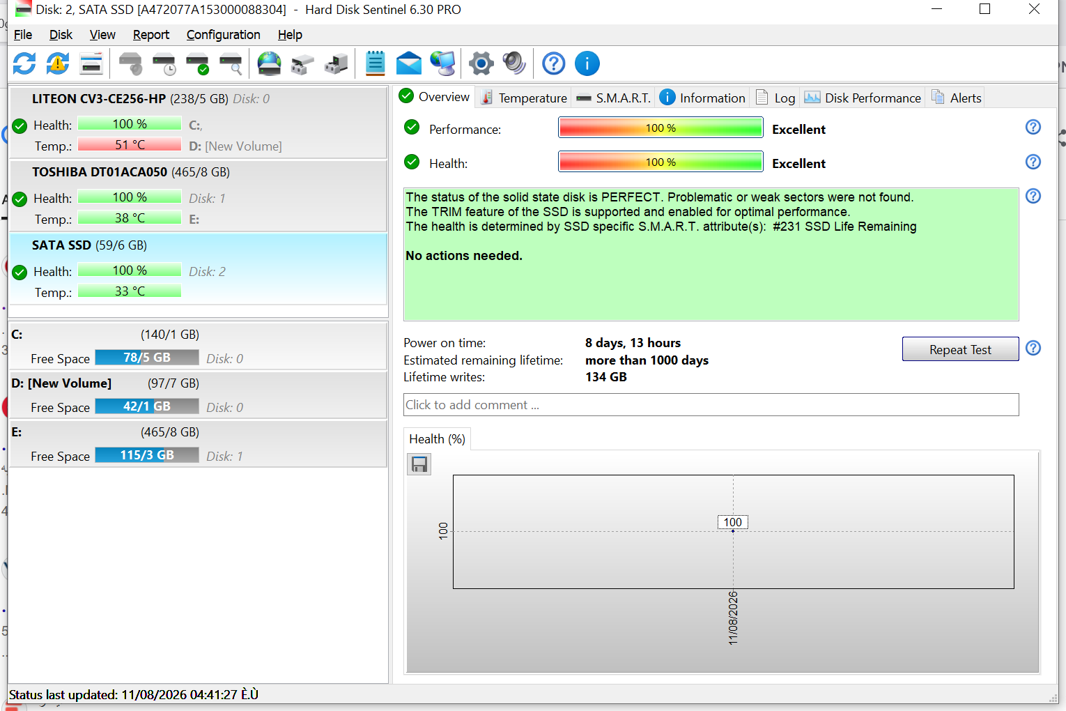
Task: Switch to the Alerts tab
Action: 956,98
